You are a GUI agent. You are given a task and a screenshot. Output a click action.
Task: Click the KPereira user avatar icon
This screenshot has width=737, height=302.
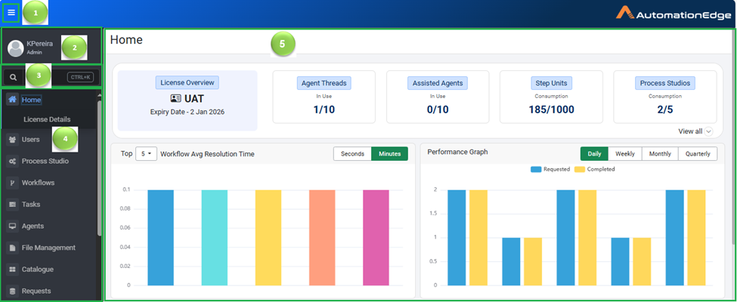point(15,48)
